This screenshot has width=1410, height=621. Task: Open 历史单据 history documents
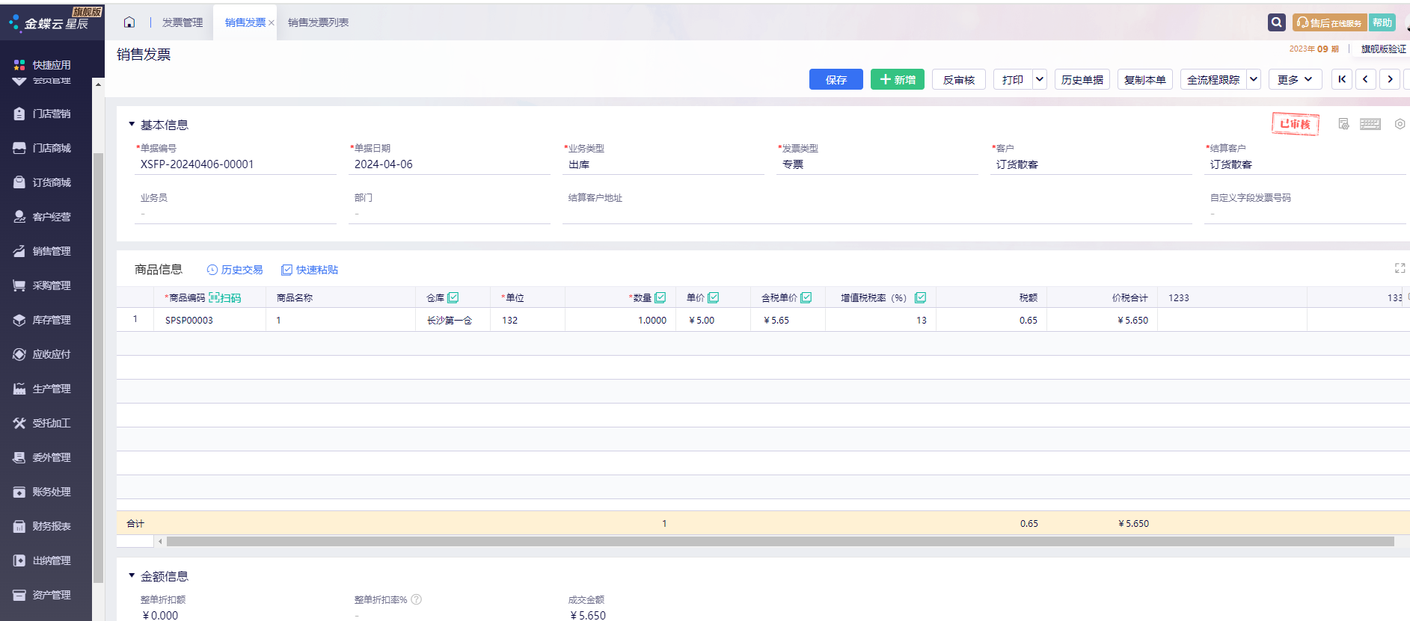(1082, 79)
